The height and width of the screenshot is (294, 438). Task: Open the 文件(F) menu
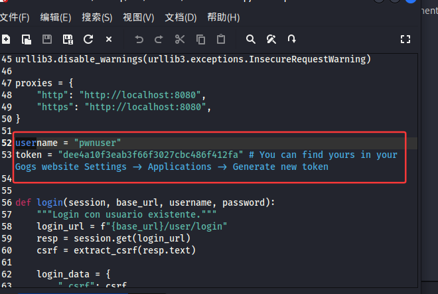pos(15,17)
